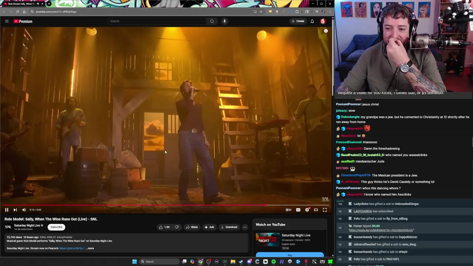Open Task View on the taskbar
This screenshot has height=266, width=473.
click(184, 262)
